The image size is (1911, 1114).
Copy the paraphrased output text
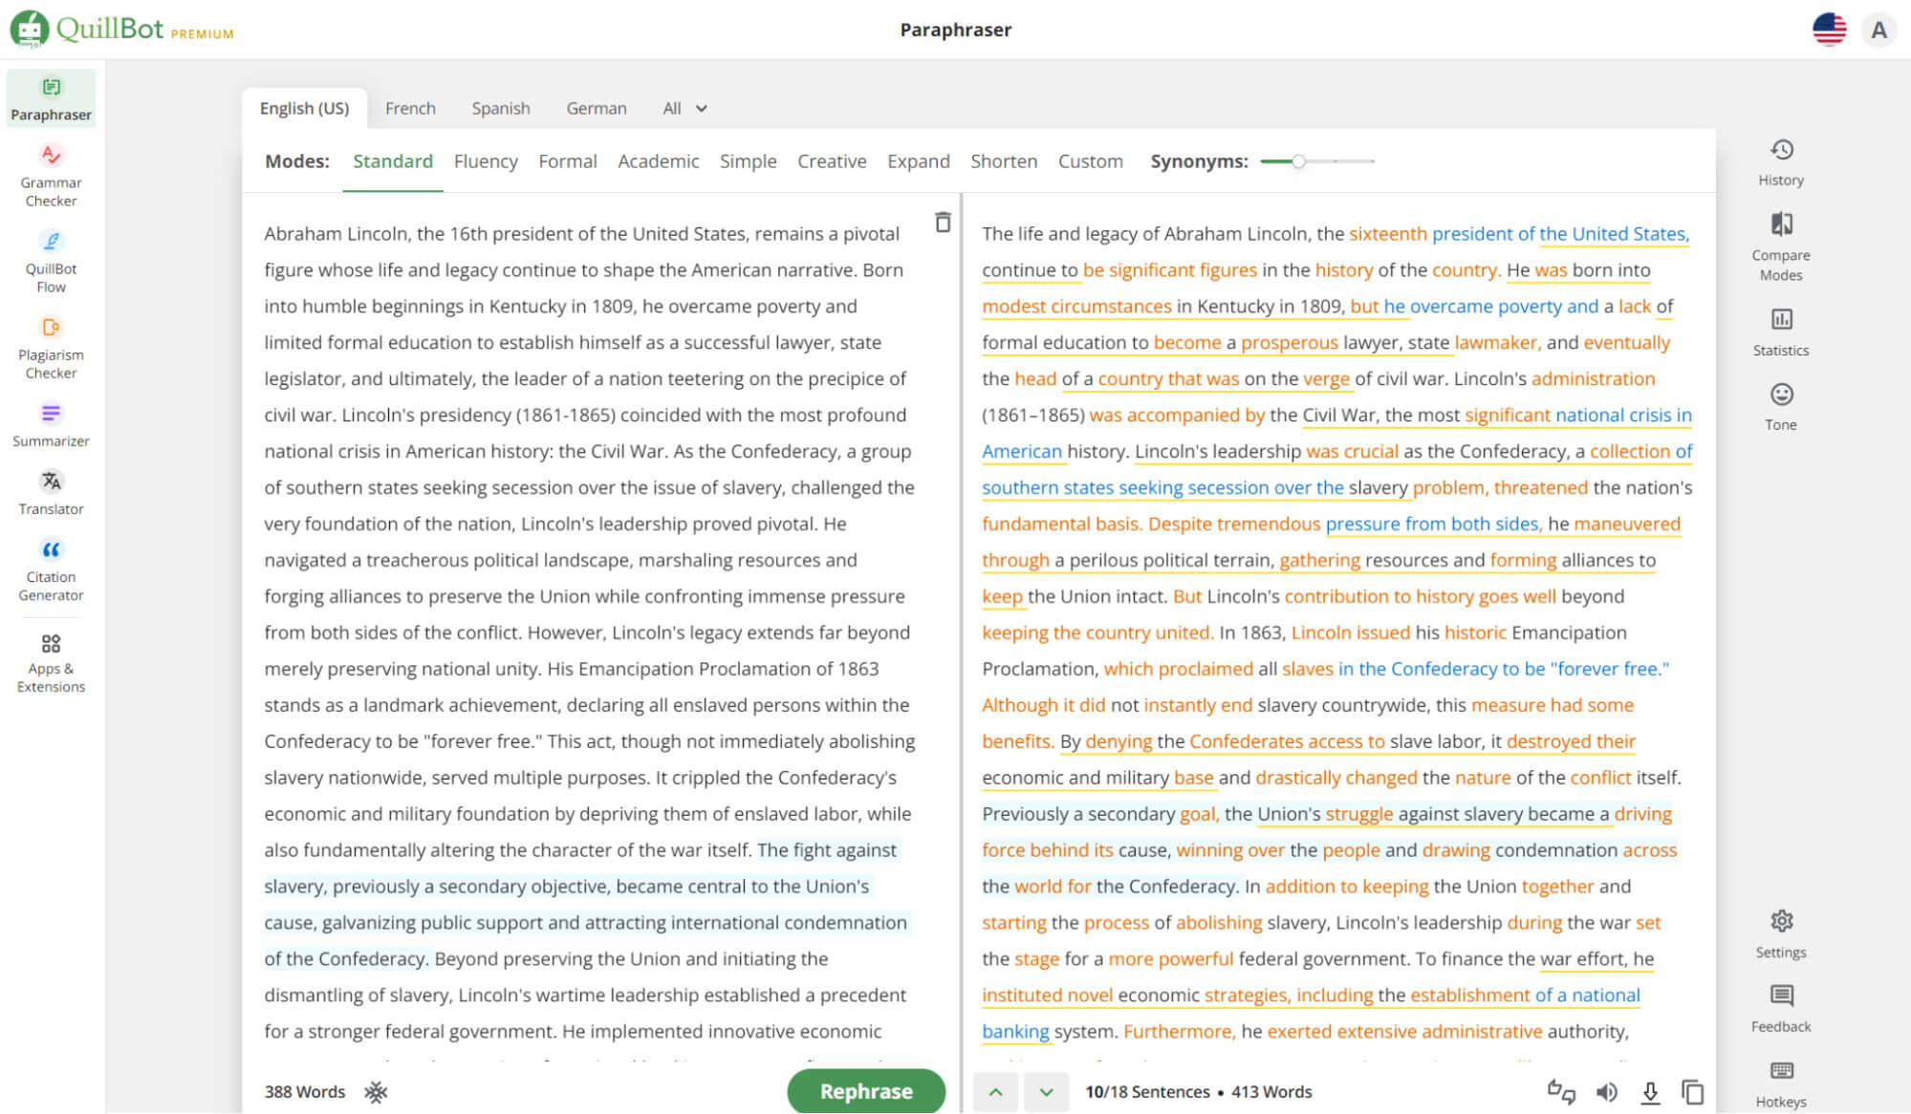pos(1692,1091)
